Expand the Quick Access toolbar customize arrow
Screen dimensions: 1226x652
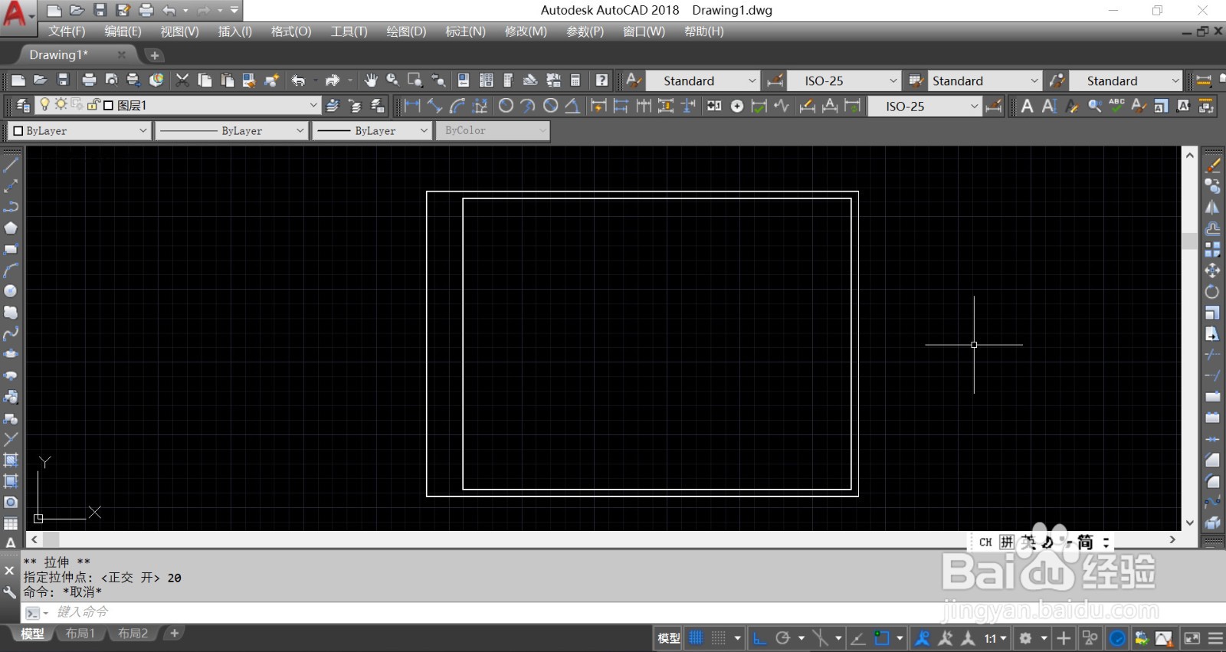(234, 11)
